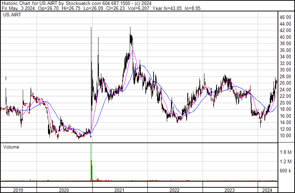Select the 2020 year label on the time axis
Viewport: 295px width, 193px height.
click(64, 190)
